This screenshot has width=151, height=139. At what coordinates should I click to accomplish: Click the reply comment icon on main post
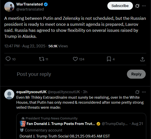pyautogui.click(x=8, y=59)
